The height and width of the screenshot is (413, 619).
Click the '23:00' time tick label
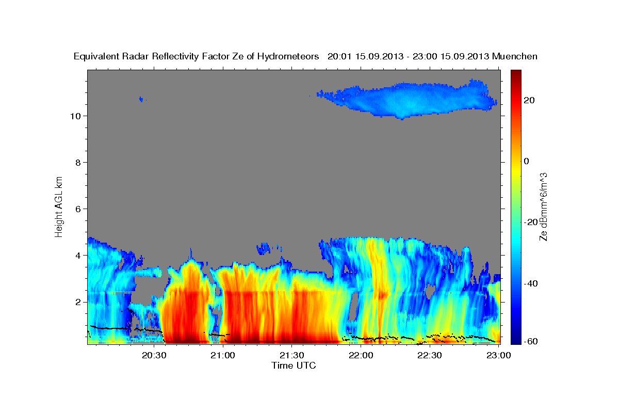tap(498, 355)
